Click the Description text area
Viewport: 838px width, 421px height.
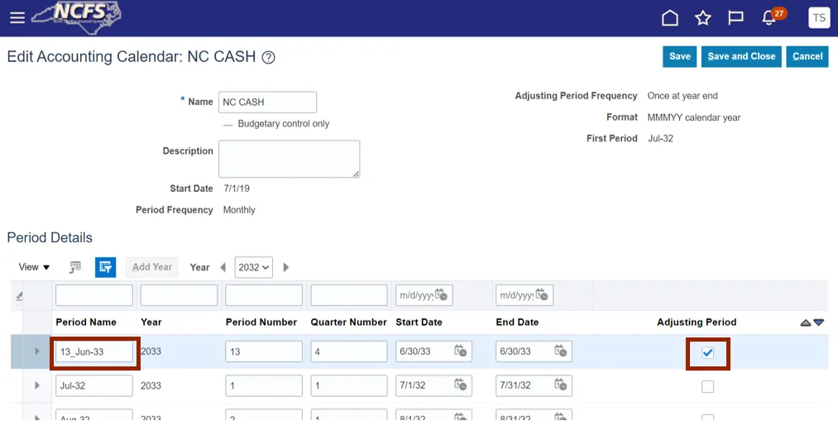290,159
